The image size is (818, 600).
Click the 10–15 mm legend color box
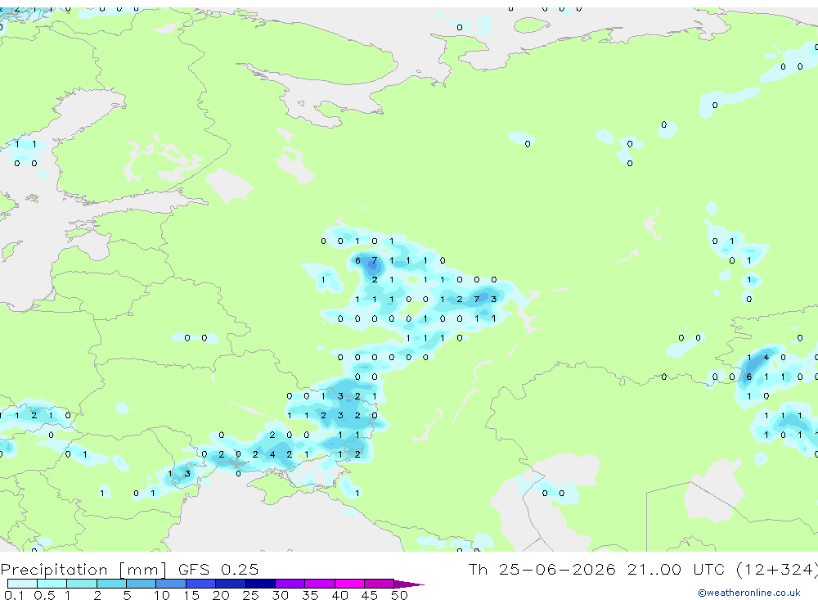coord(171,584)
